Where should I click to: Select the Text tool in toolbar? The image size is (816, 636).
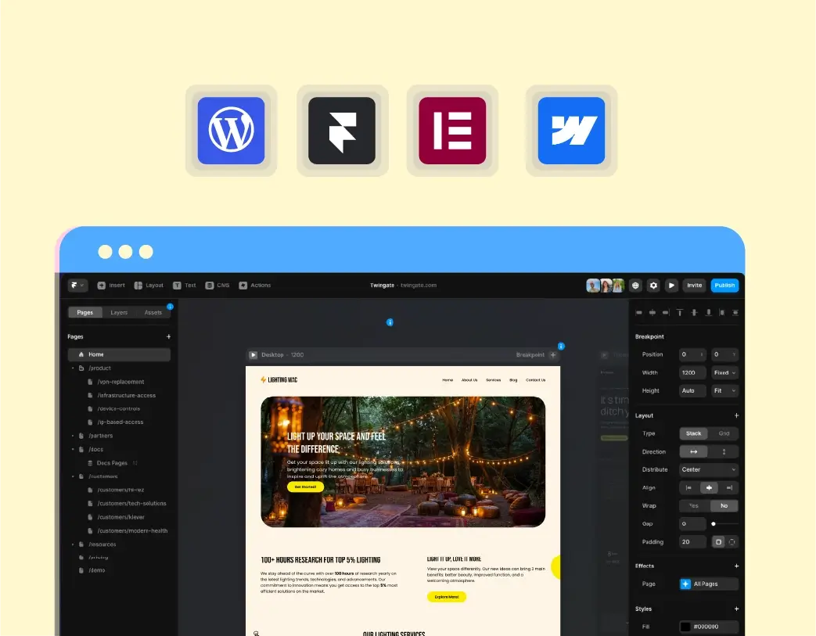point(184,286)
